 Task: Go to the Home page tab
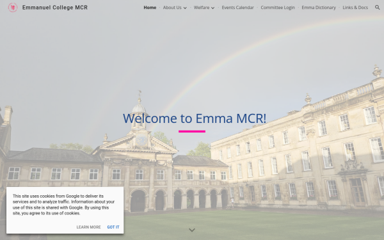pos(150,8)
